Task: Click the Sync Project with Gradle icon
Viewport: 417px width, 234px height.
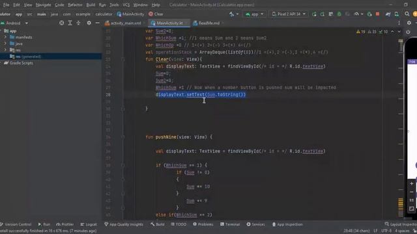Action: [x=388, y=14]
